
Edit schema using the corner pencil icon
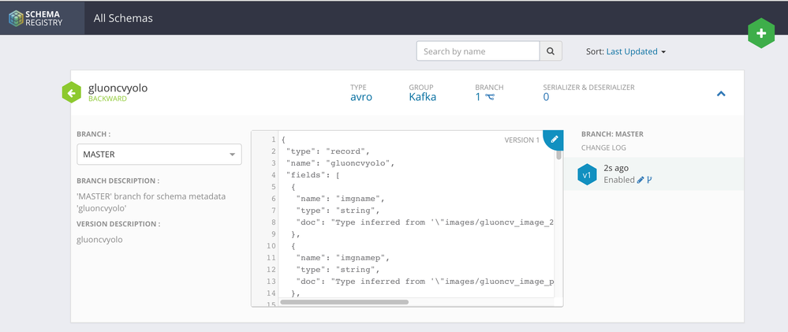[555, 138]
